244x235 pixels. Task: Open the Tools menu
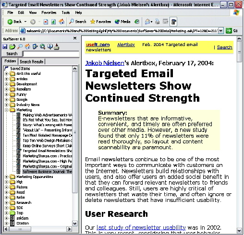click(66, 12)
